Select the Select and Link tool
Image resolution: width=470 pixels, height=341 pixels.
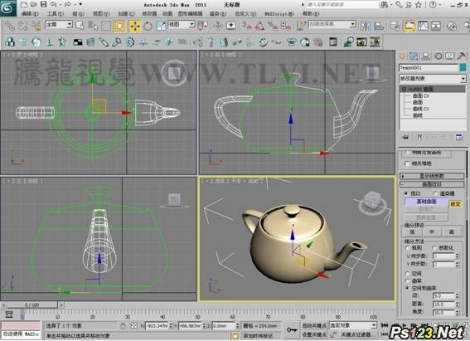click(x=10, y=26)
